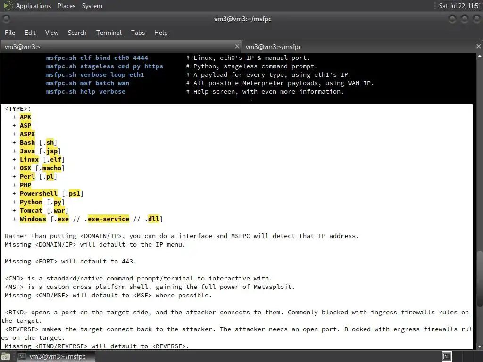This screenshot has height=362, width=483.
Task: Open the Edit menu
Action: (x=30, y=33)
